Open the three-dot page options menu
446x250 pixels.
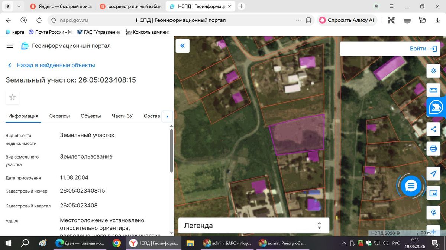pos(298,20)
